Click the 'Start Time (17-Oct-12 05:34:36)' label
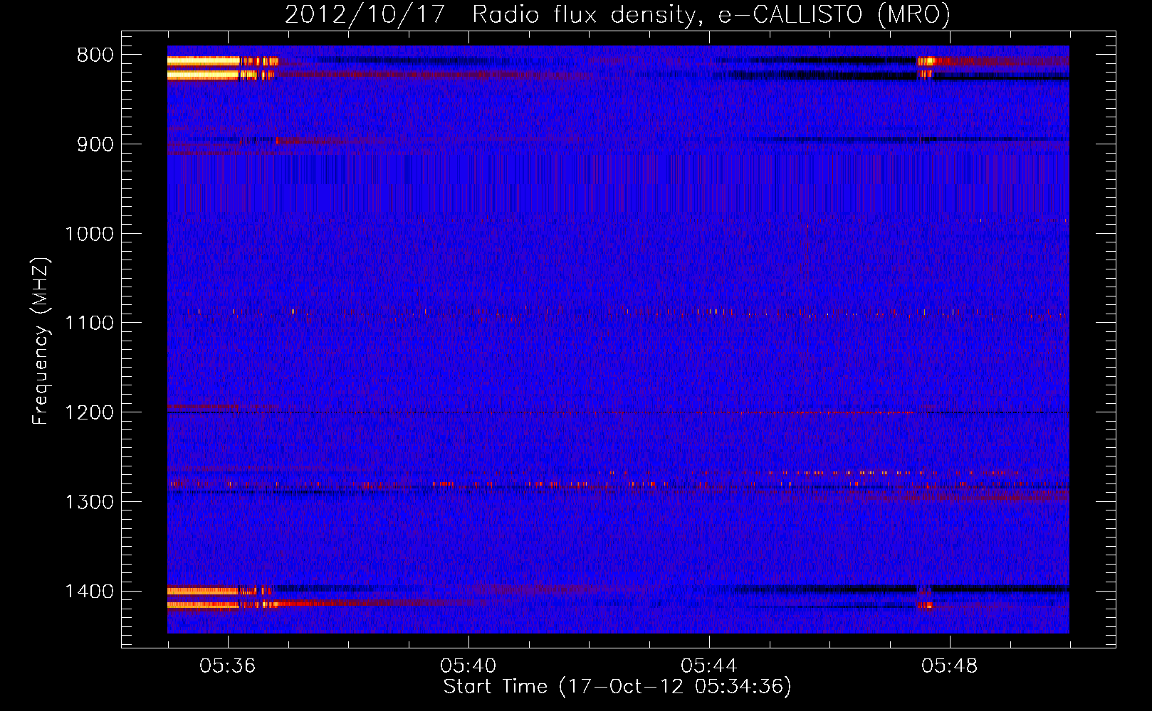This screenshot has height=711, width=1152. pos(617,687)
